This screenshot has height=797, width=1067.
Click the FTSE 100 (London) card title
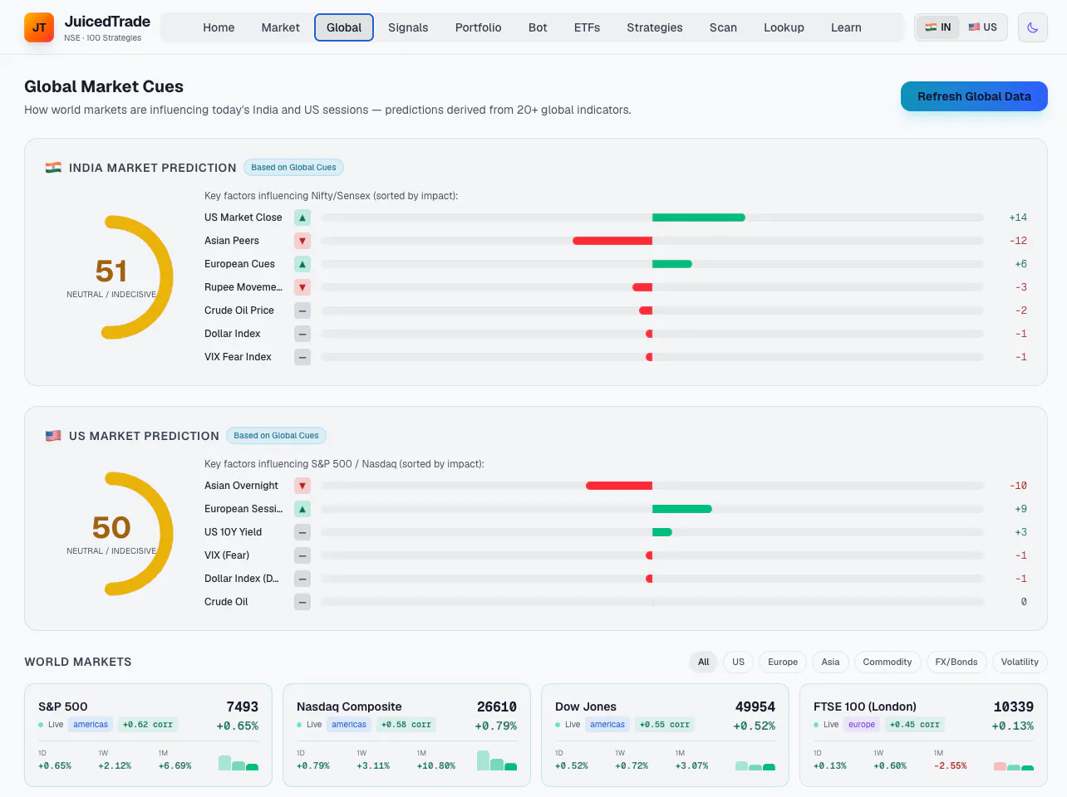(865, 707)
